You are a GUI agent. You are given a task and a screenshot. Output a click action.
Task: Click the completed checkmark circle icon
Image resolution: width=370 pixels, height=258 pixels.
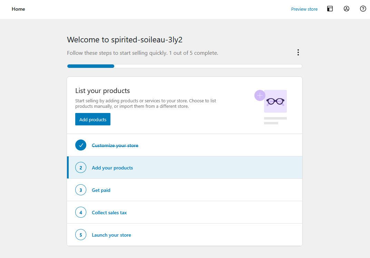pos(81,145)
